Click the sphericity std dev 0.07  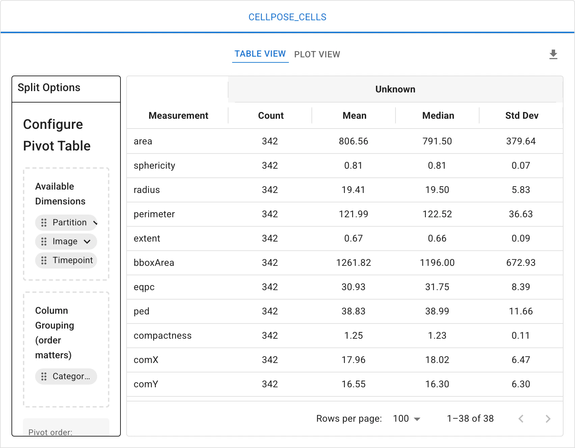click(x=521, y=166)
